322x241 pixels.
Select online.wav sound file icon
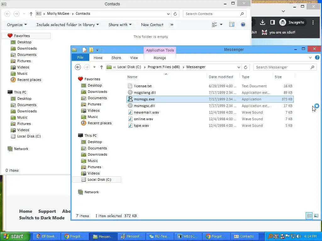[130, 119]
